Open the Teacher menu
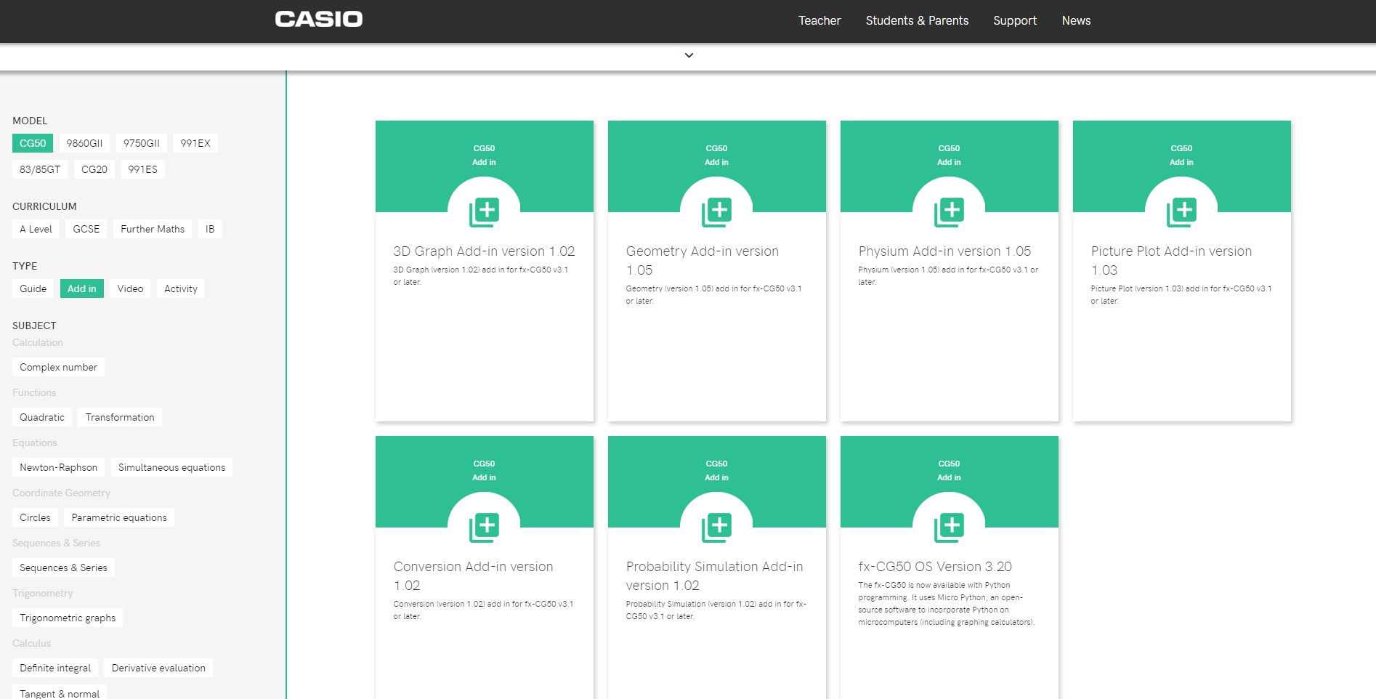The image size is (1376, 699). click(819, 20)
